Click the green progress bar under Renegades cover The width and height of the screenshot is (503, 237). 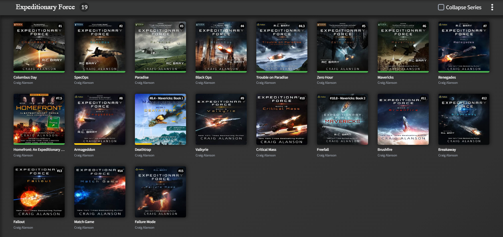pos(464,72)
